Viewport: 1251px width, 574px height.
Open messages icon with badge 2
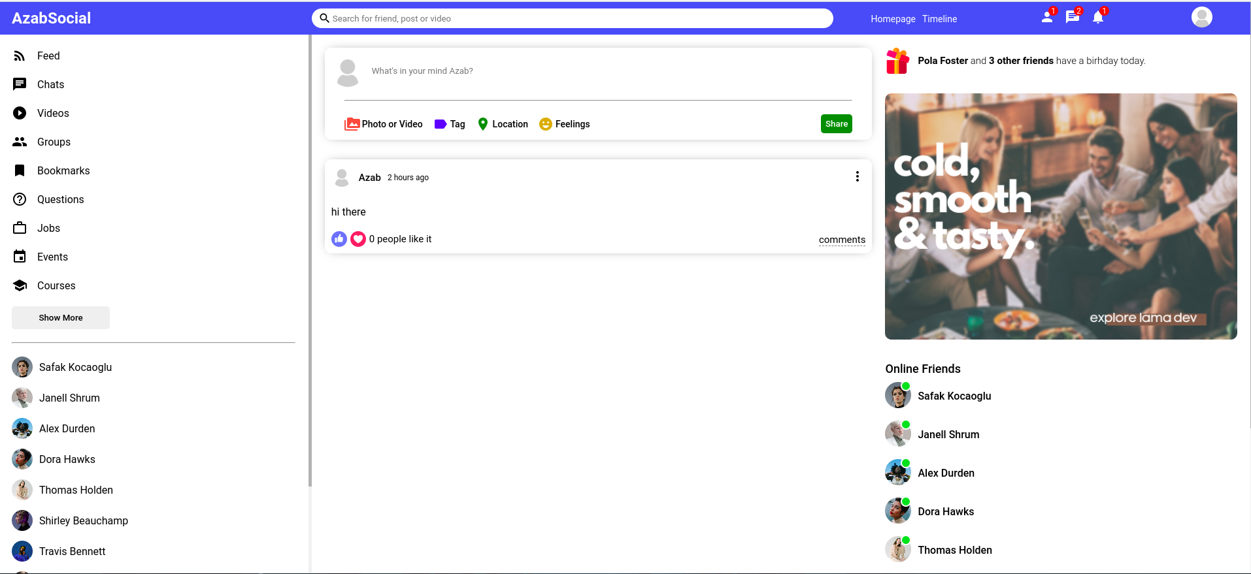coord(1073,18)
